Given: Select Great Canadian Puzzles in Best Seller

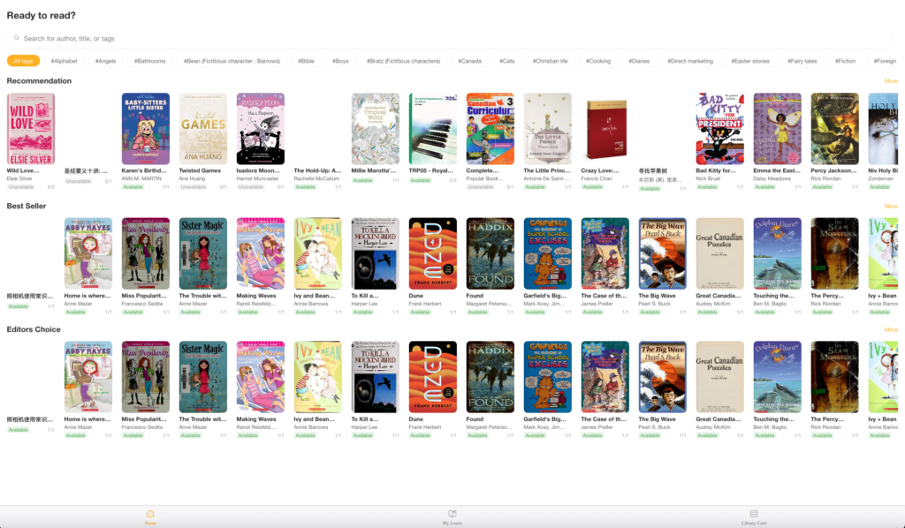Looking at the screenshot, I should 719,253.
